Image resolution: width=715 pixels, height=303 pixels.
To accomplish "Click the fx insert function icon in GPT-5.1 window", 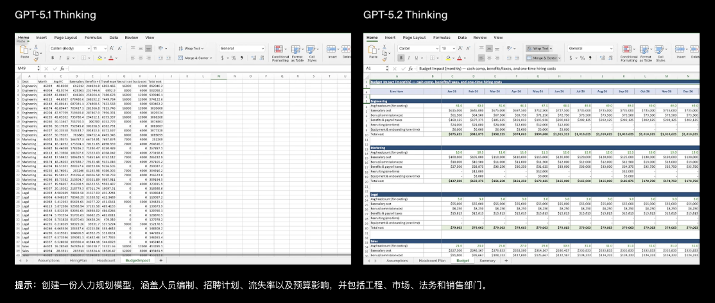I will click(x=62, y=69).
